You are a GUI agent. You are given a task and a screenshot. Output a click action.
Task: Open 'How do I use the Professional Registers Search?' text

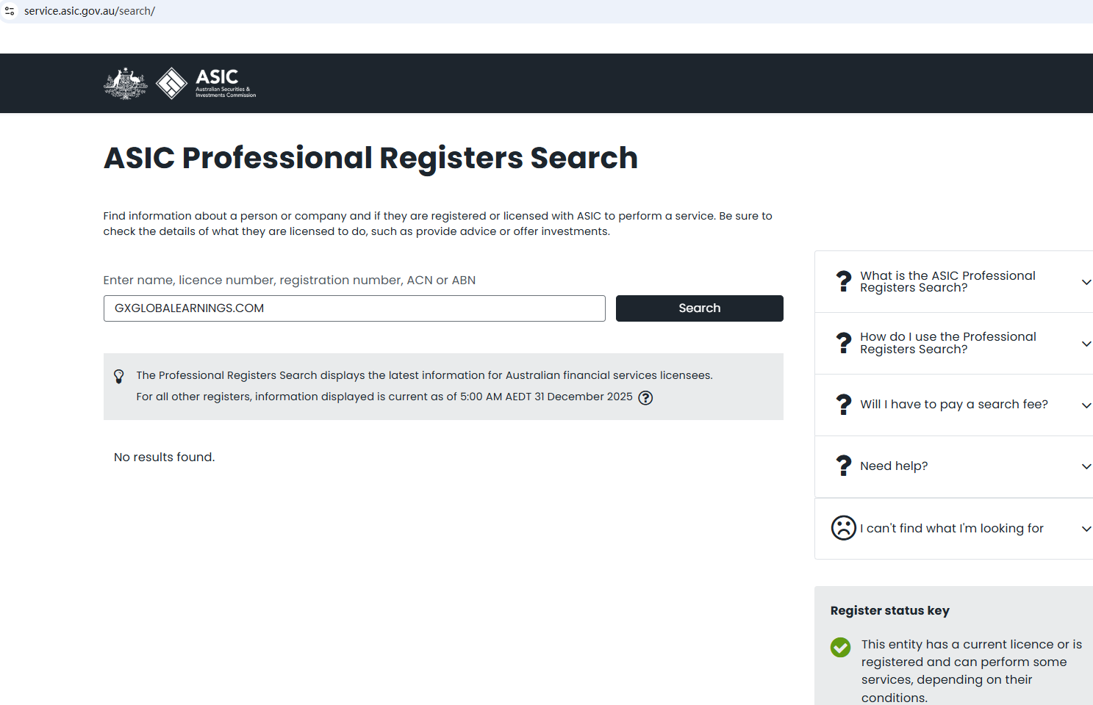pos(948,343)
